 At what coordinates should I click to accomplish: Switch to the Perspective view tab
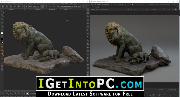click(52, 10)
